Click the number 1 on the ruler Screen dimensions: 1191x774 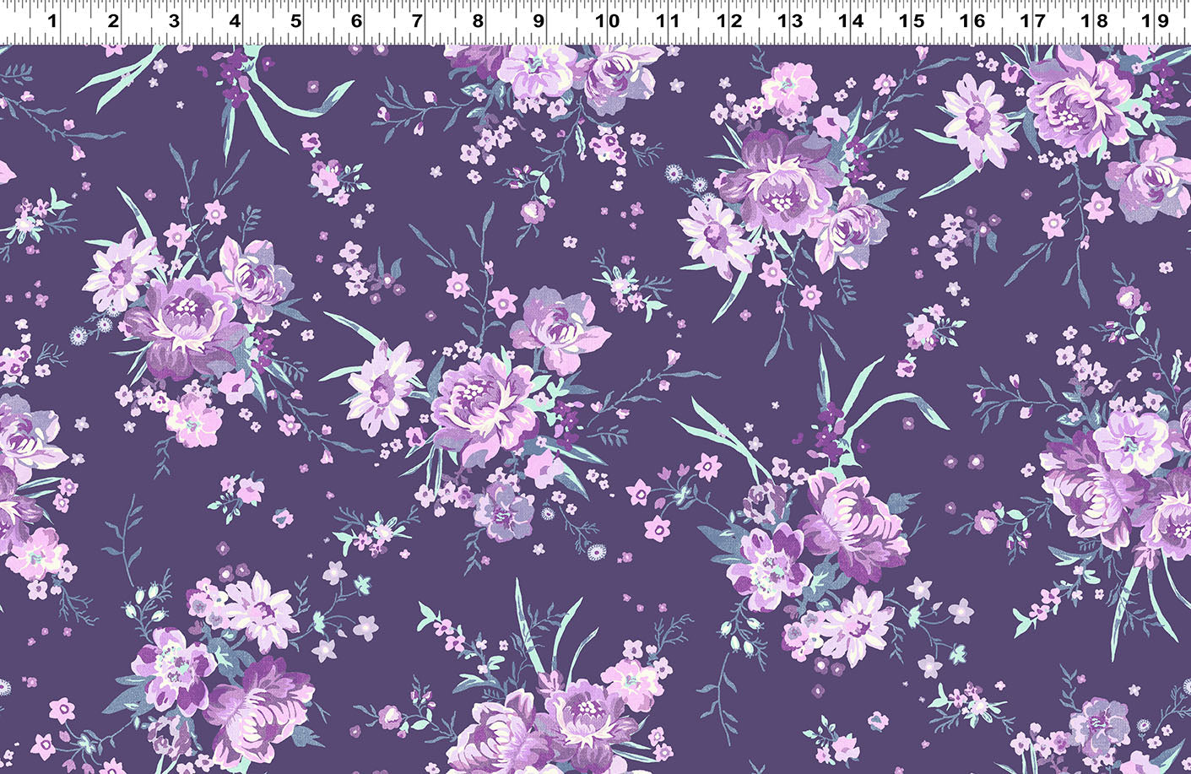[x=52, y=20]
